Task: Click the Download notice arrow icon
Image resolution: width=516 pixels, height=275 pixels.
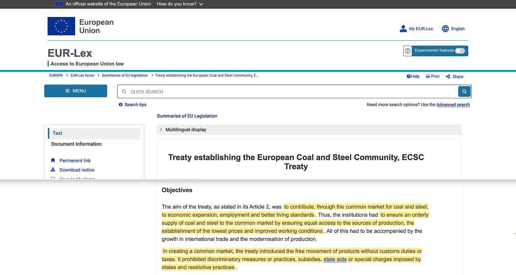Action: (x=53, y=170)
